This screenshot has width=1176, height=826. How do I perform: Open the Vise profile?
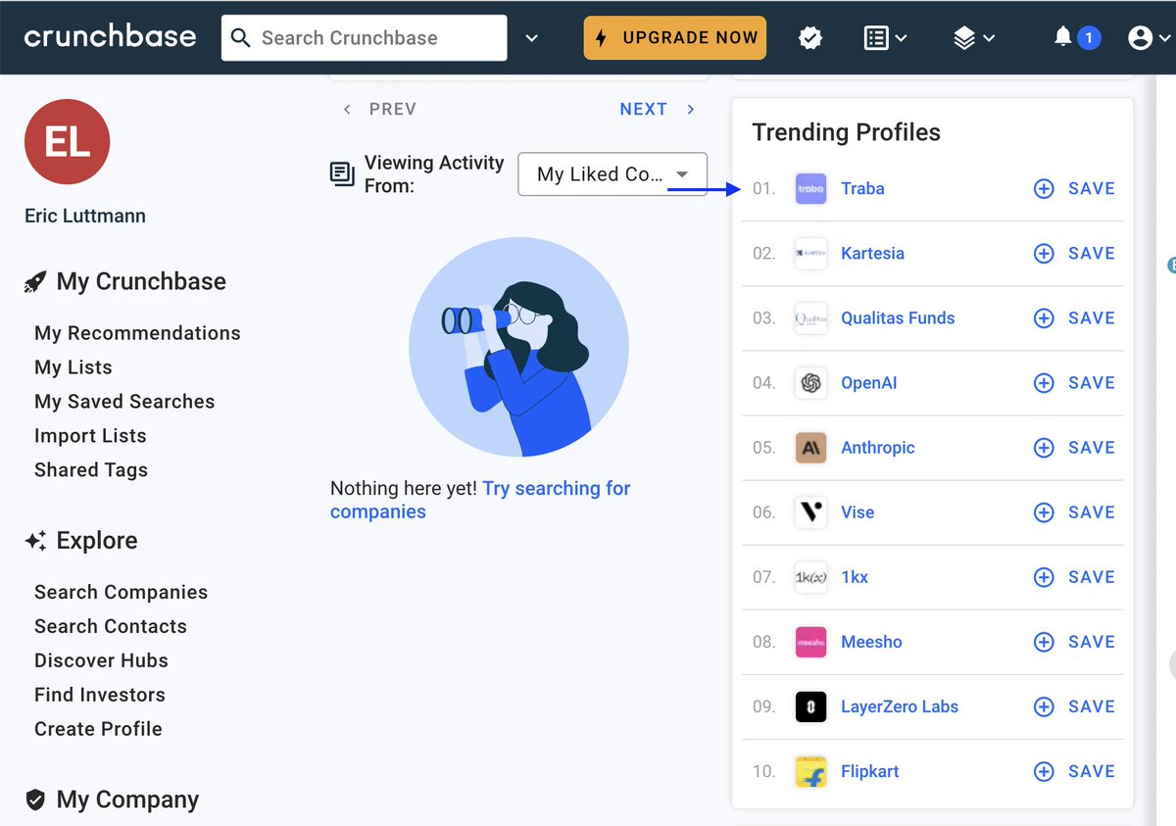(x=857, y=512)
